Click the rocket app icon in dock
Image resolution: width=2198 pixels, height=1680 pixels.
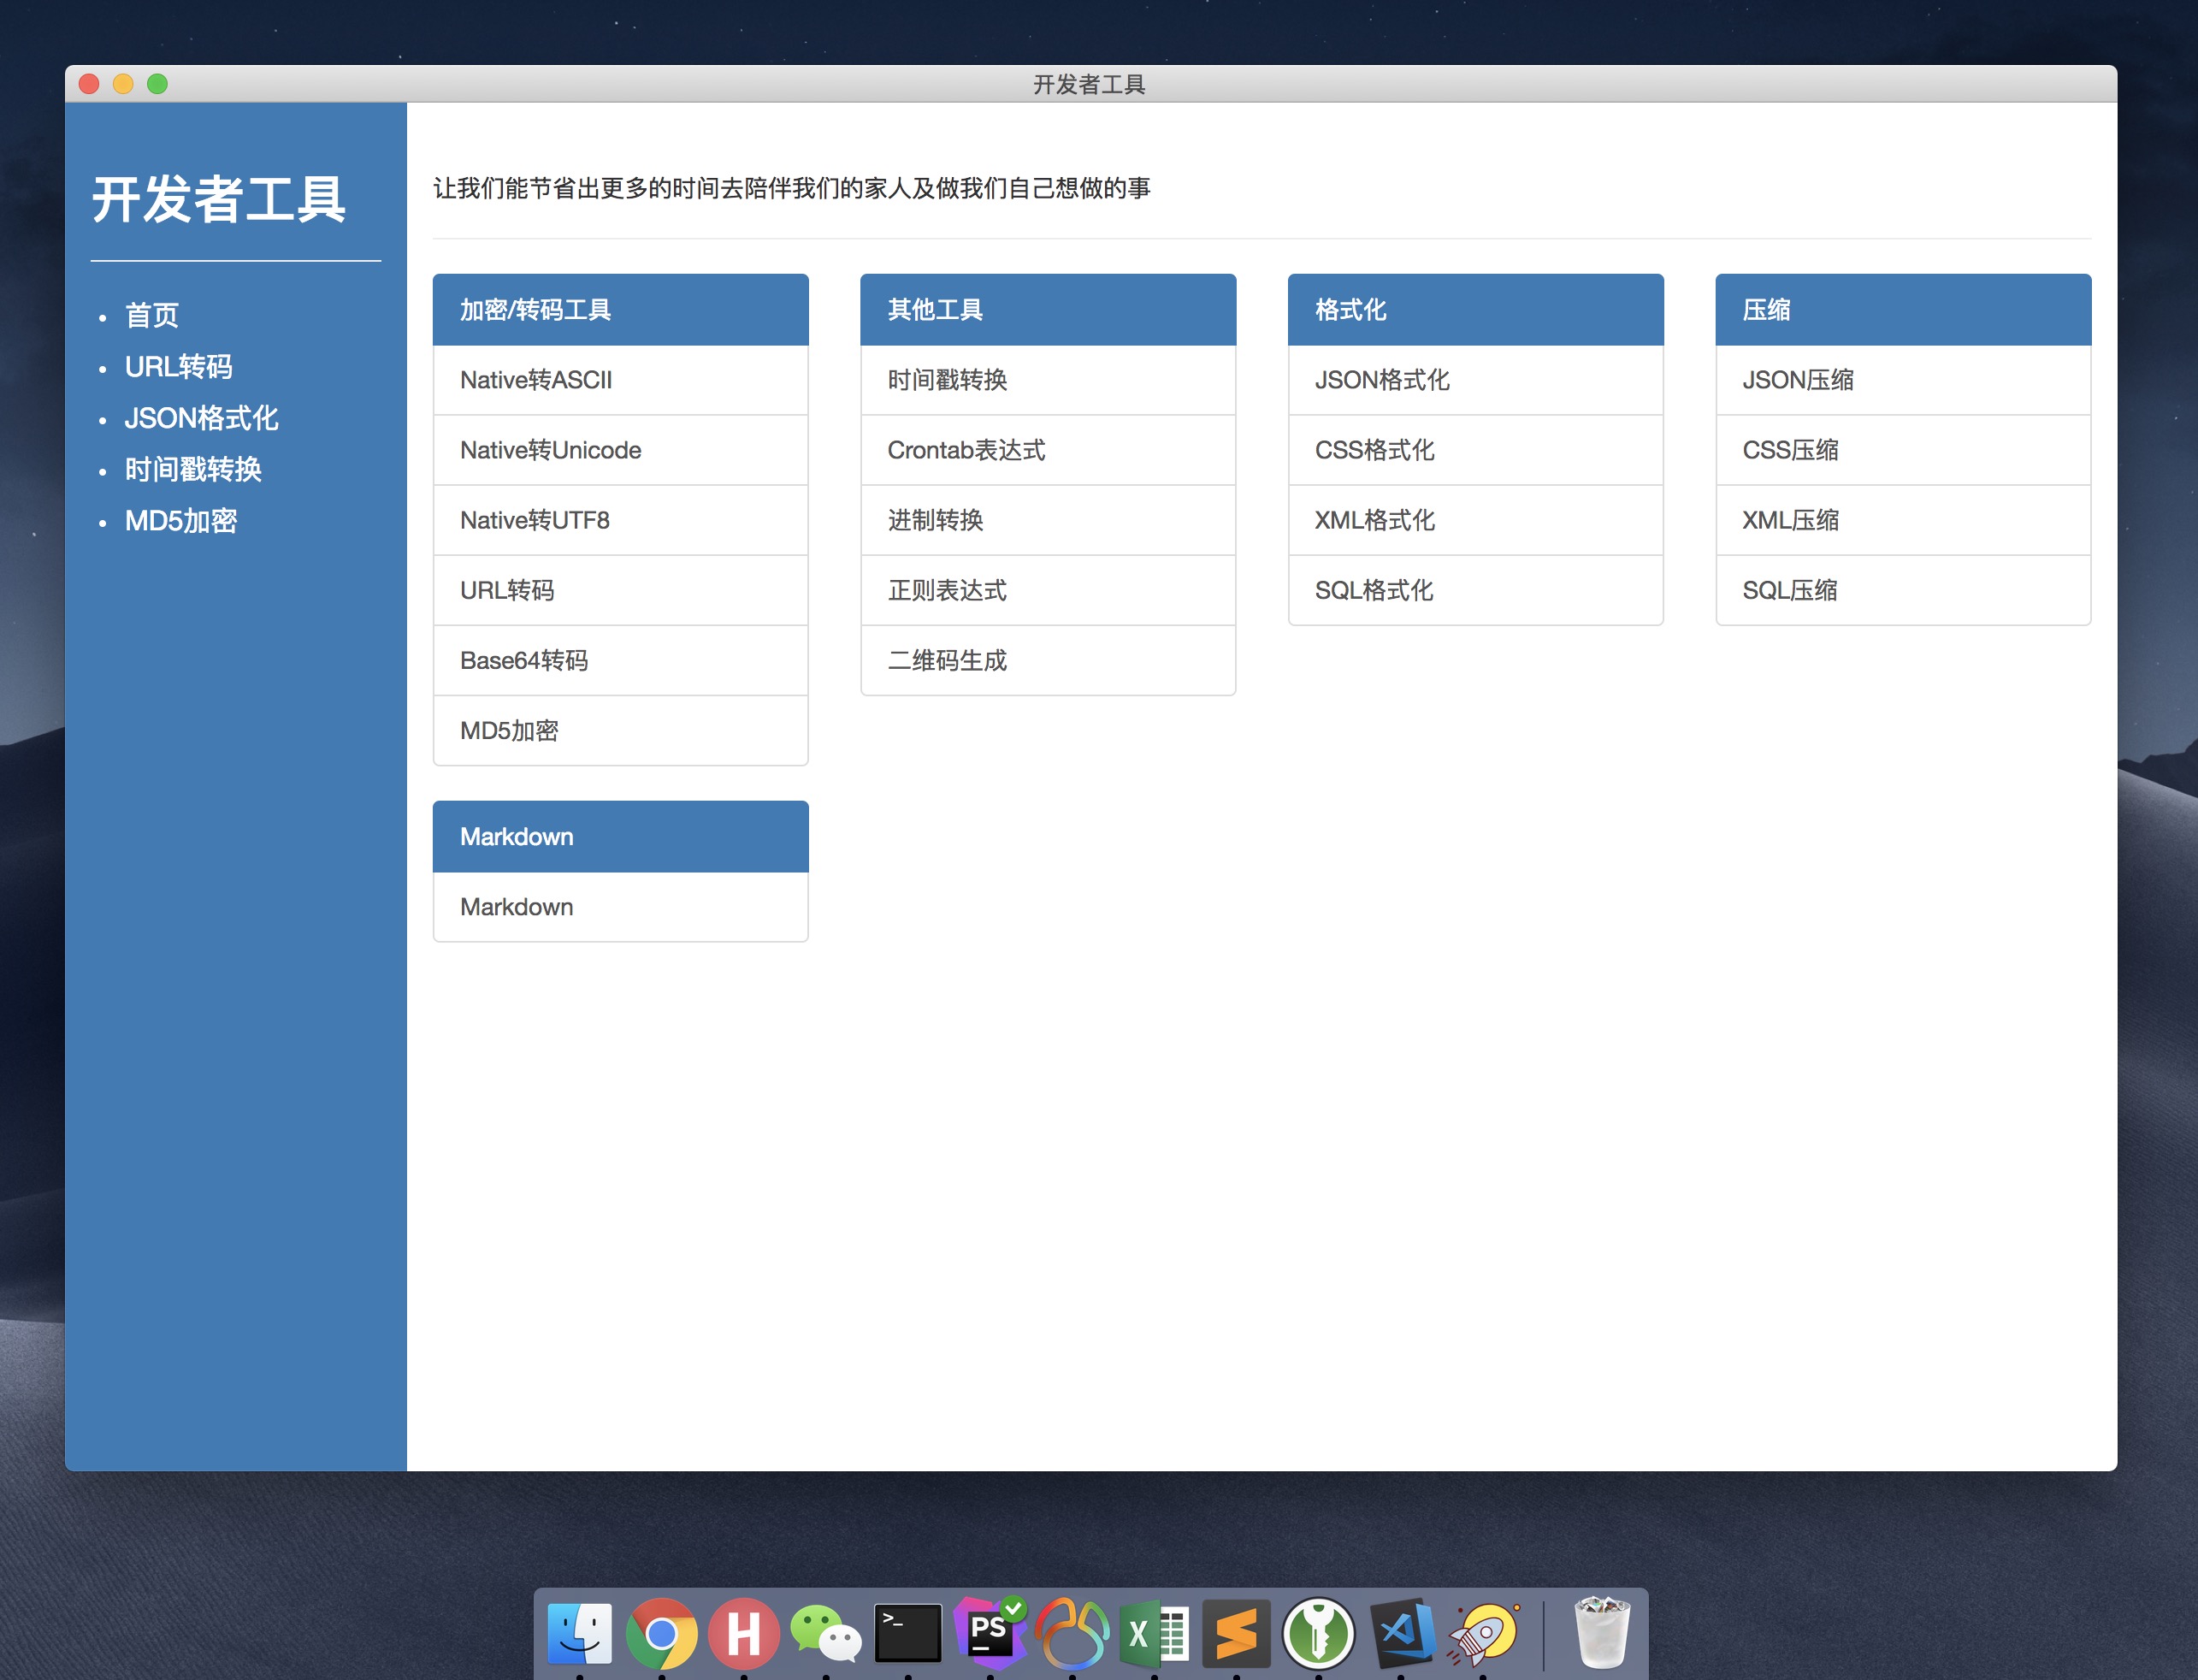(x=1483, y=1634)
